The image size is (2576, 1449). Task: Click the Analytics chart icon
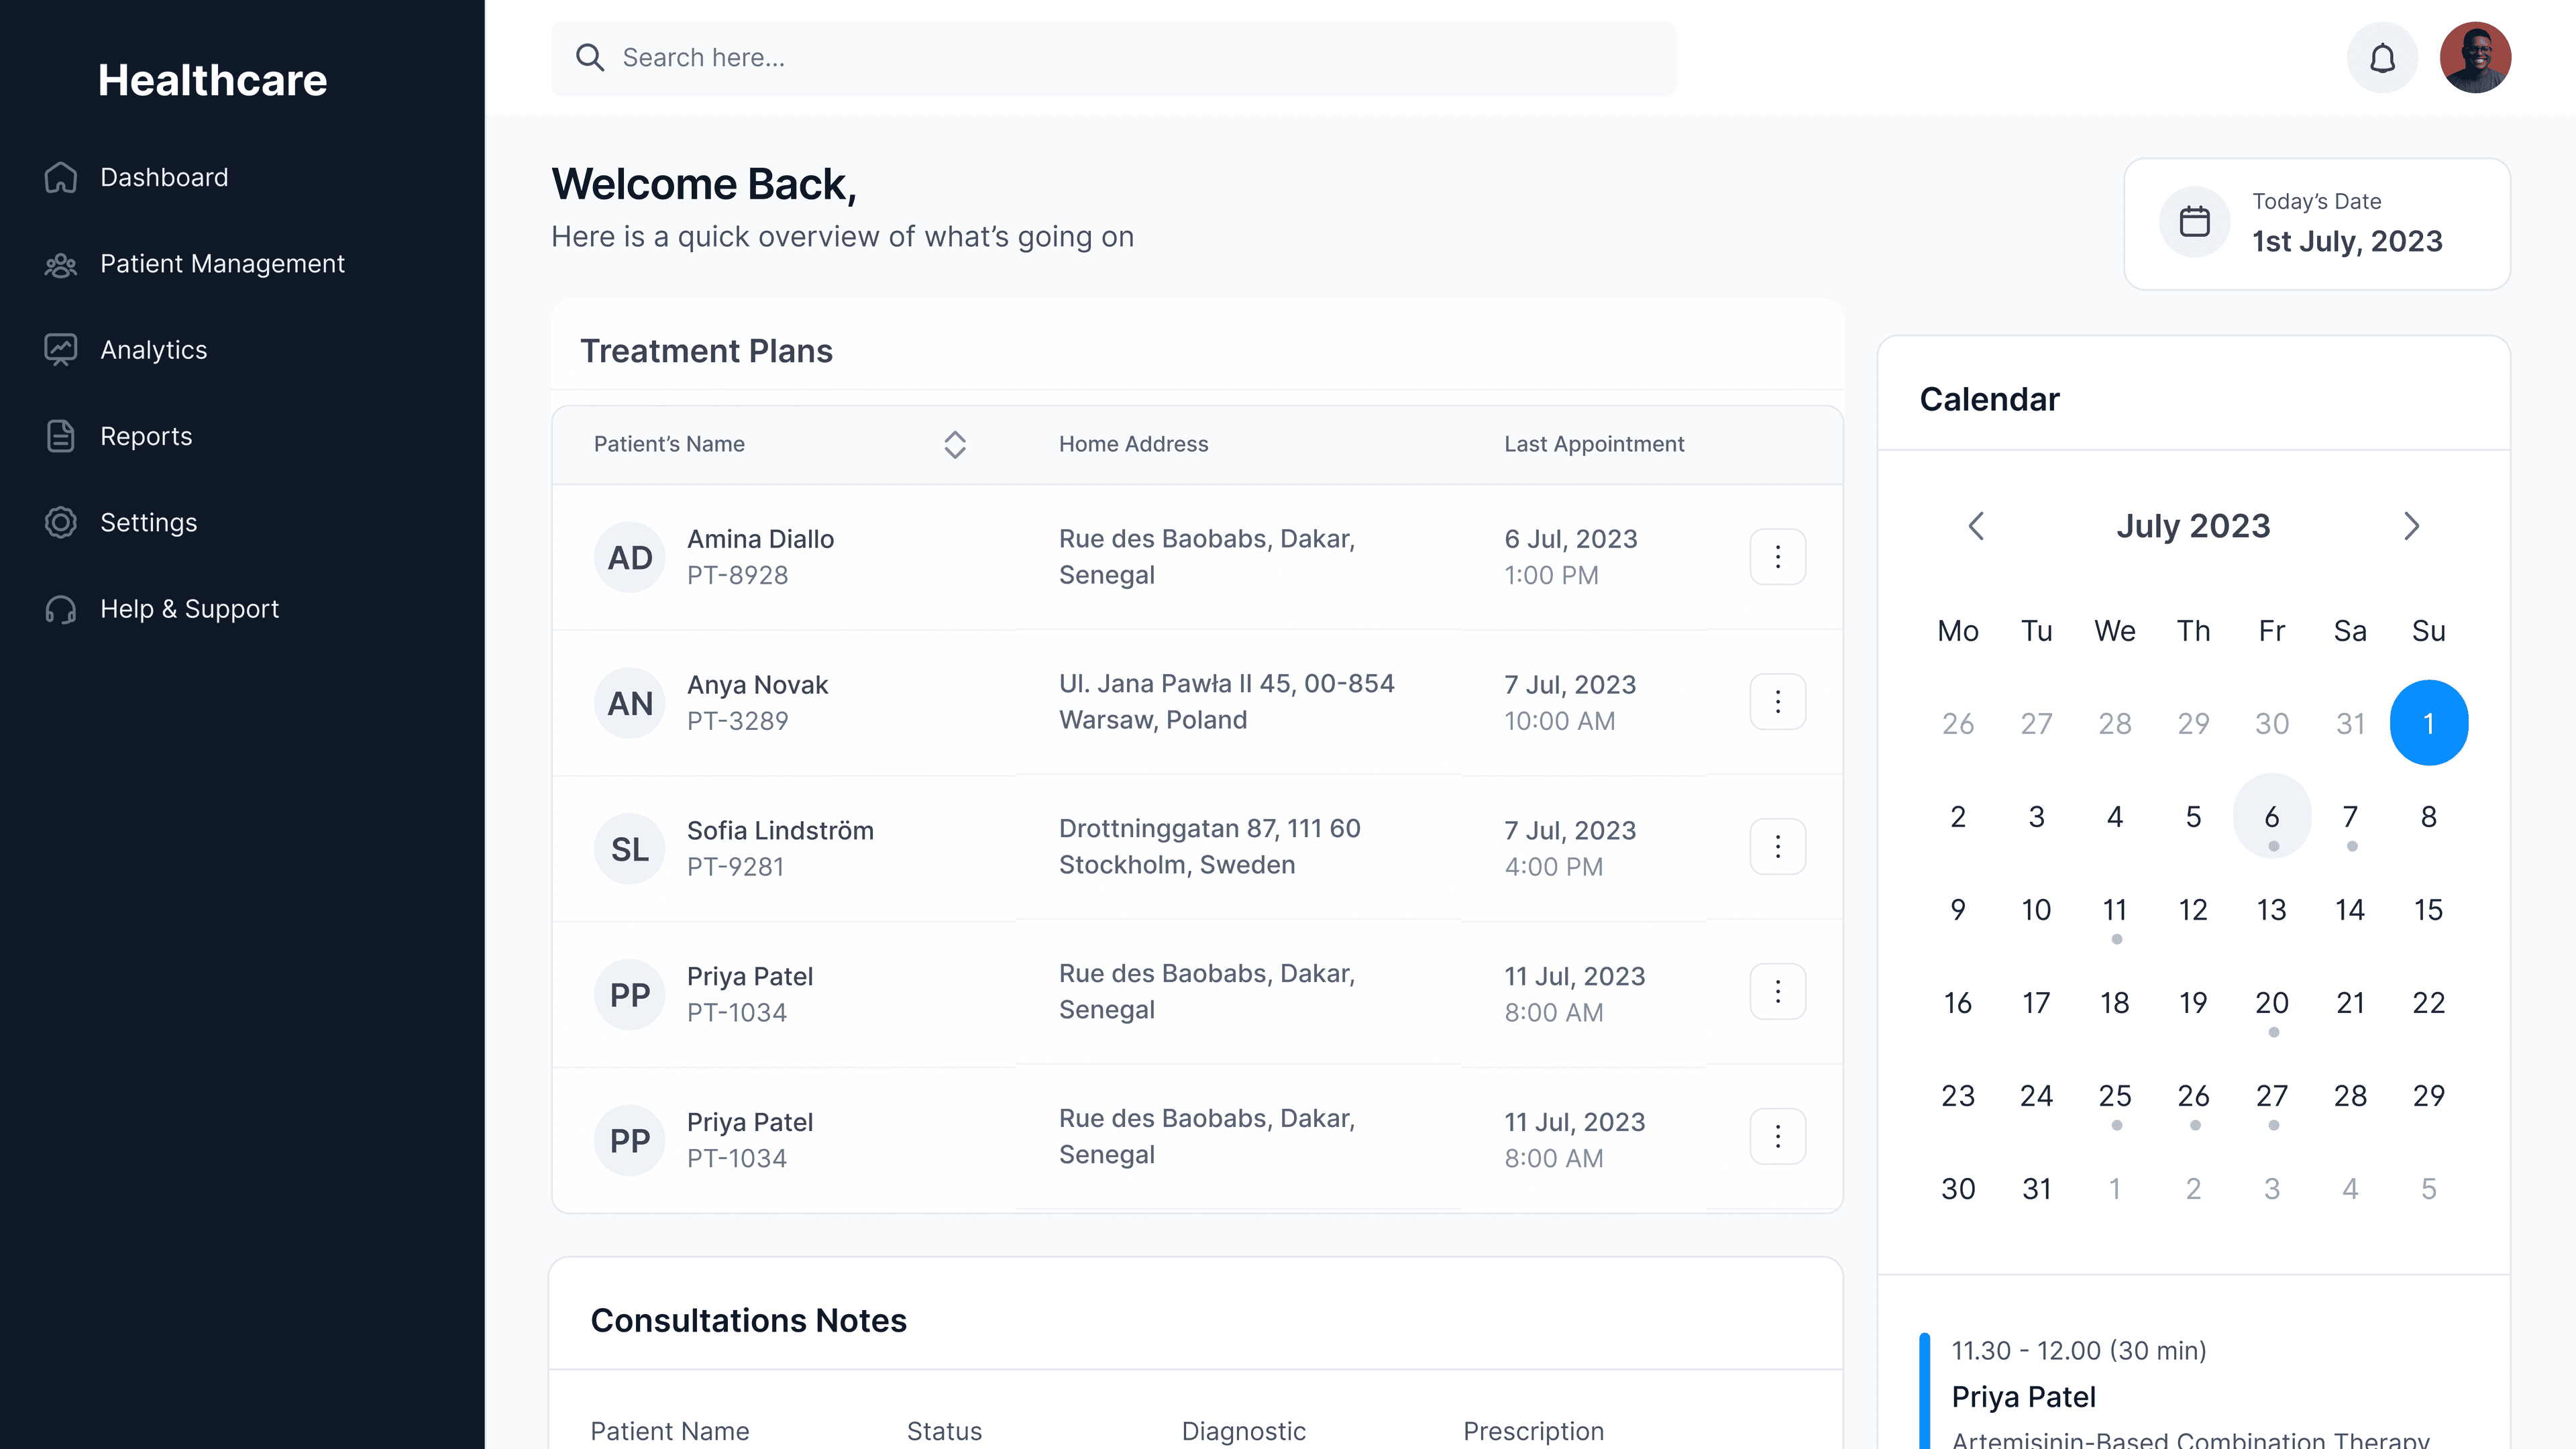coord(61,350)
